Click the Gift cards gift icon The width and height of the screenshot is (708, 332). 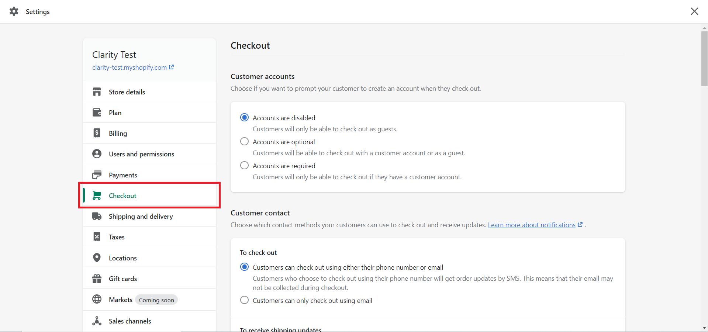(97, 279)
